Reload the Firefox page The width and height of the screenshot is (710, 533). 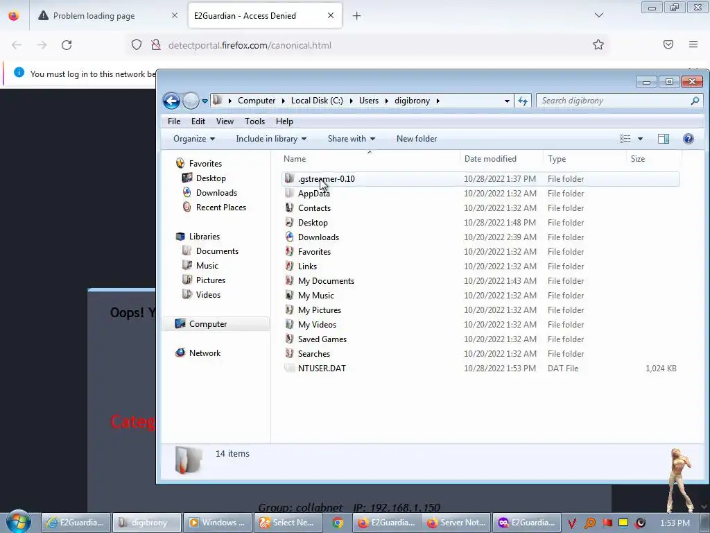tap(67, 45)
